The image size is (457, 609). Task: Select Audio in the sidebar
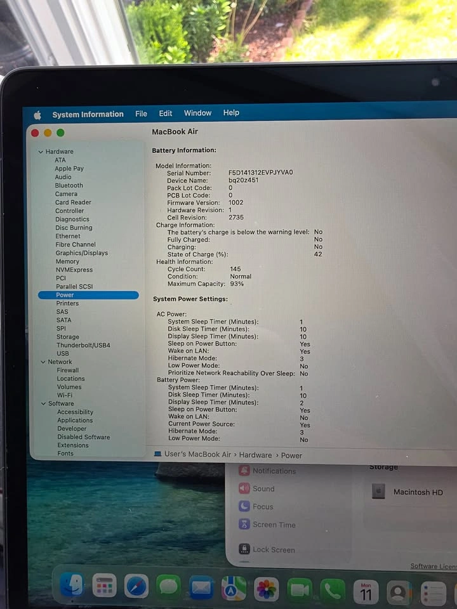coord(63,177)
